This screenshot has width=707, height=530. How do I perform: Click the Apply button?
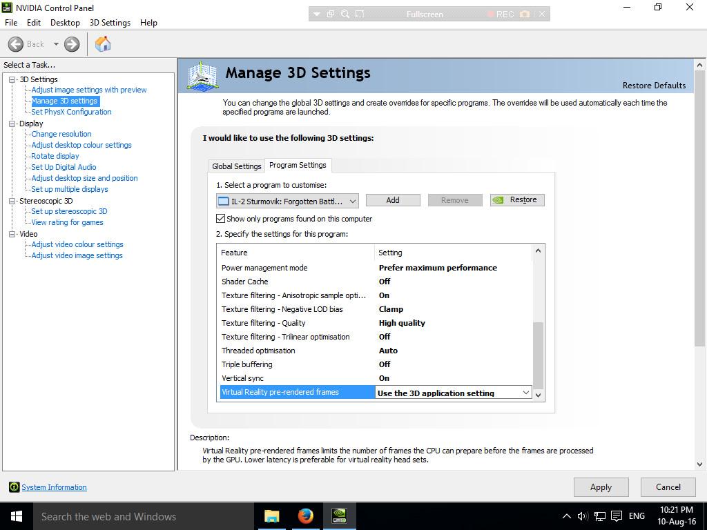point(601,487)
